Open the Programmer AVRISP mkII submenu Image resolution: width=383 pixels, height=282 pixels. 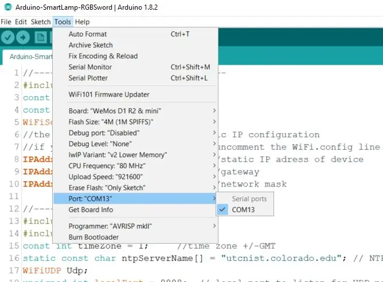[x=135, y=226]
